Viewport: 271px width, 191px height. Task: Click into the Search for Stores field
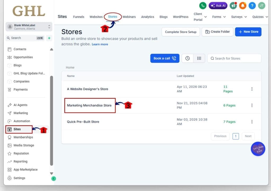pyautogui.click(x=234, y=58)
